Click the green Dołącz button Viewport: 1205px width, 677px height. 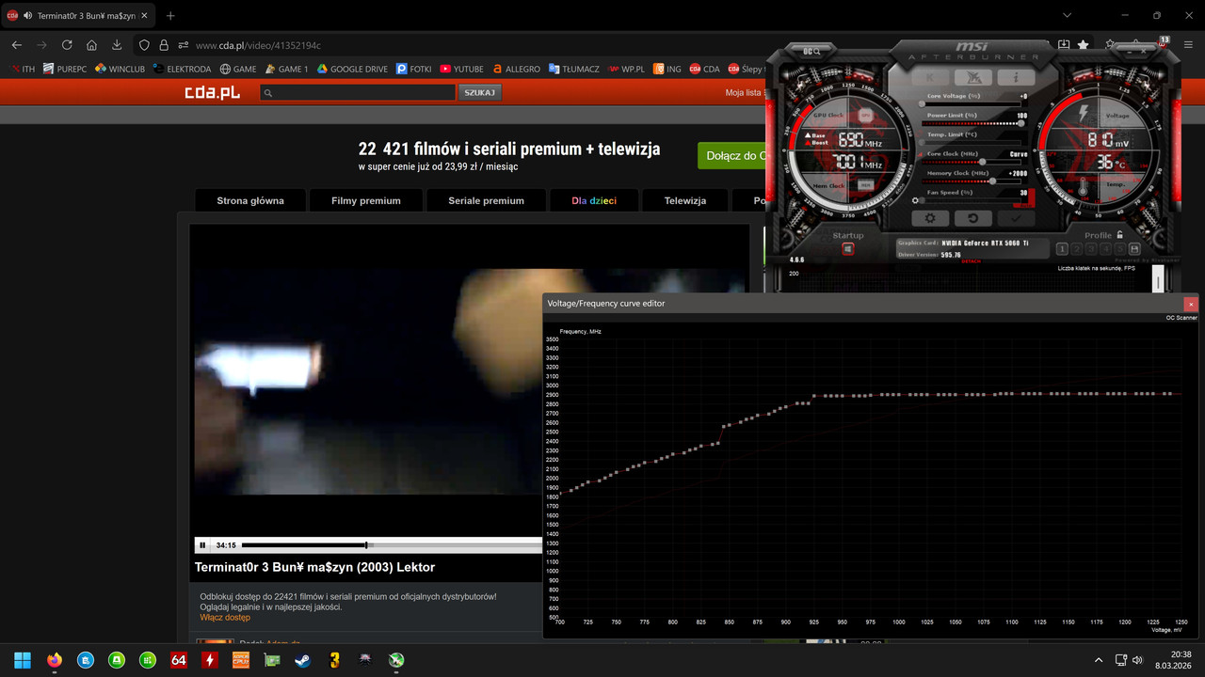coord(732,156)
